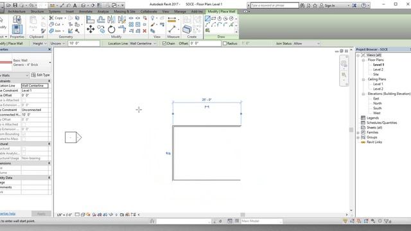Viewport: 411px width, 231px height.
Task: Toggle the Room Bounding checkbox
Action: pyautogui.click(x=23, y=134)
